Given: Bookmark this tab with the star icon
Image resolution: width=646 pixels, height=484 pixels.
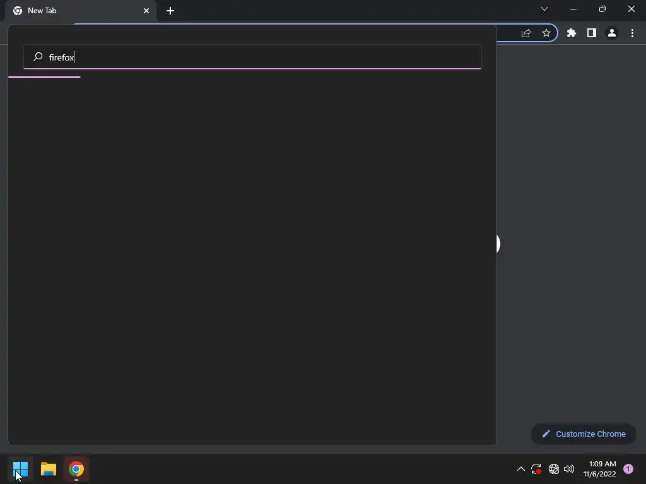Looking at the screenshot, I should coord(546,33).
